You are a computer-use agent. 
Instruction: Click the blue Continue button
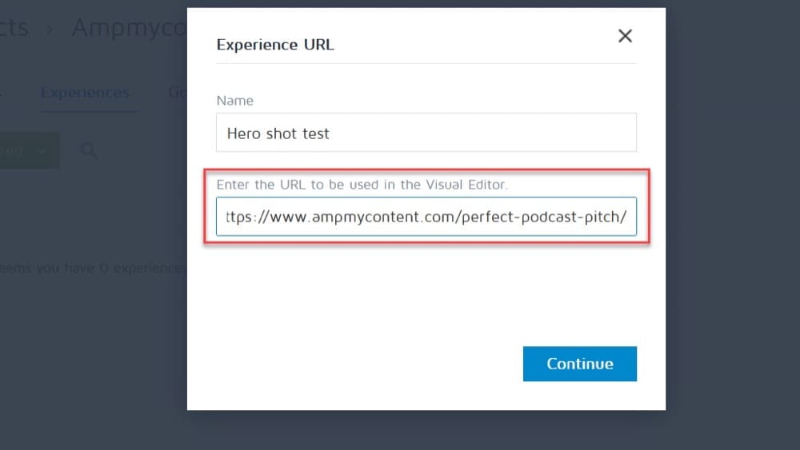(579, 364)
